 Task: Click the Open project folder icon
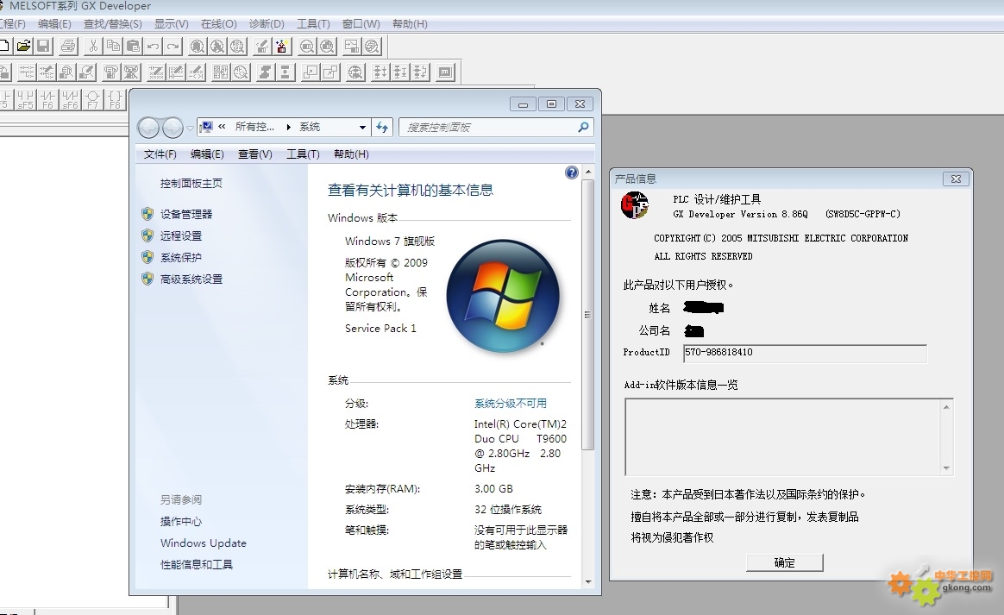(x=23, y=46)
